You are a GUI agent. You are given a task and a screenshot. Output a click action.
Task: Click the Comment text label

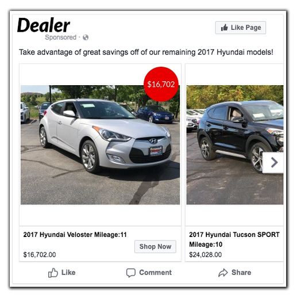coord(156,273)
